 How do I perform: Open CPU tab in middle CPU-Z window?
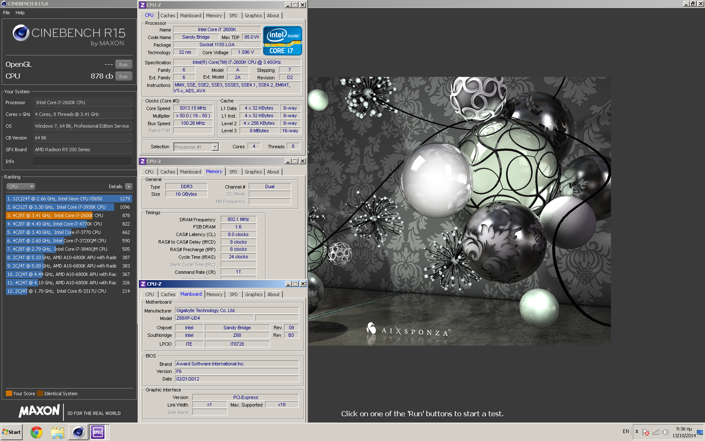tap(149, 172)
